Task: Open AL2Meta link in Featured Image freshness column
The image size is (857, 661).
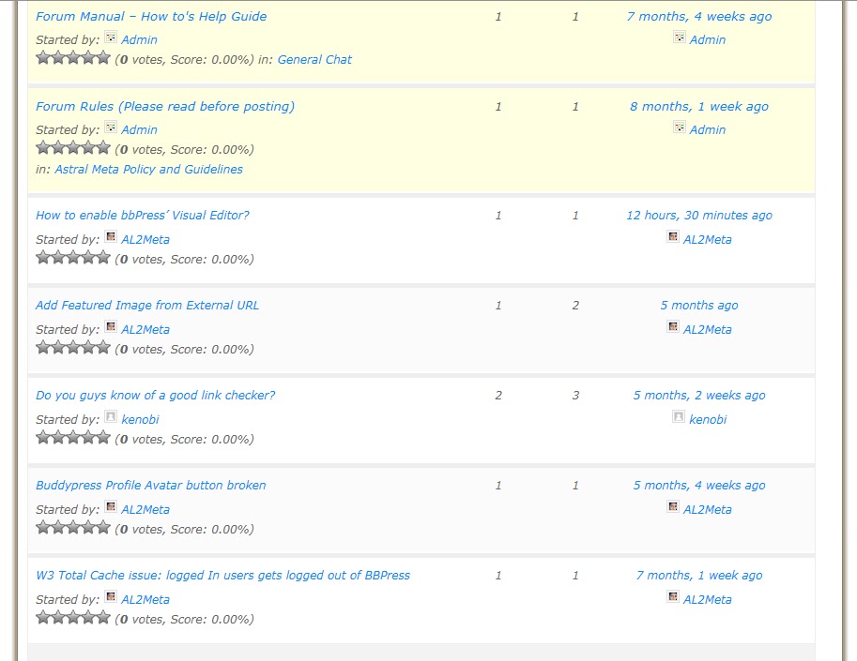Action: (x=707, y=330)
